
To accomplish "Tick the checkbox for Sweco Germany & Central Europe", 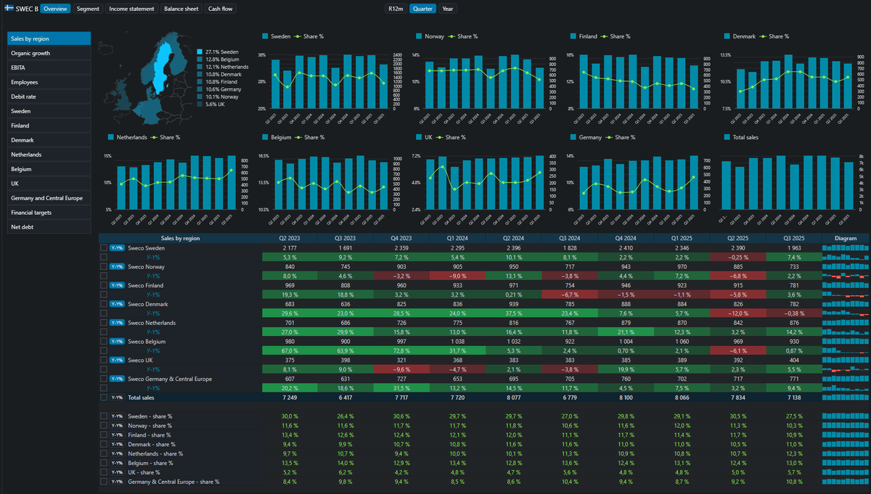I will [x=104, y=379].
